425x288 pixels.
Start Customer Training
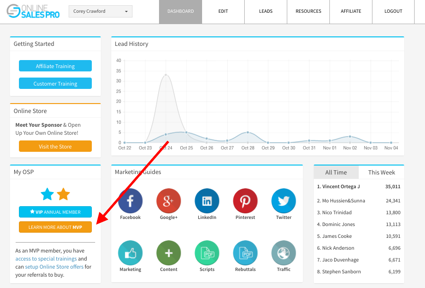click(55, 83)
